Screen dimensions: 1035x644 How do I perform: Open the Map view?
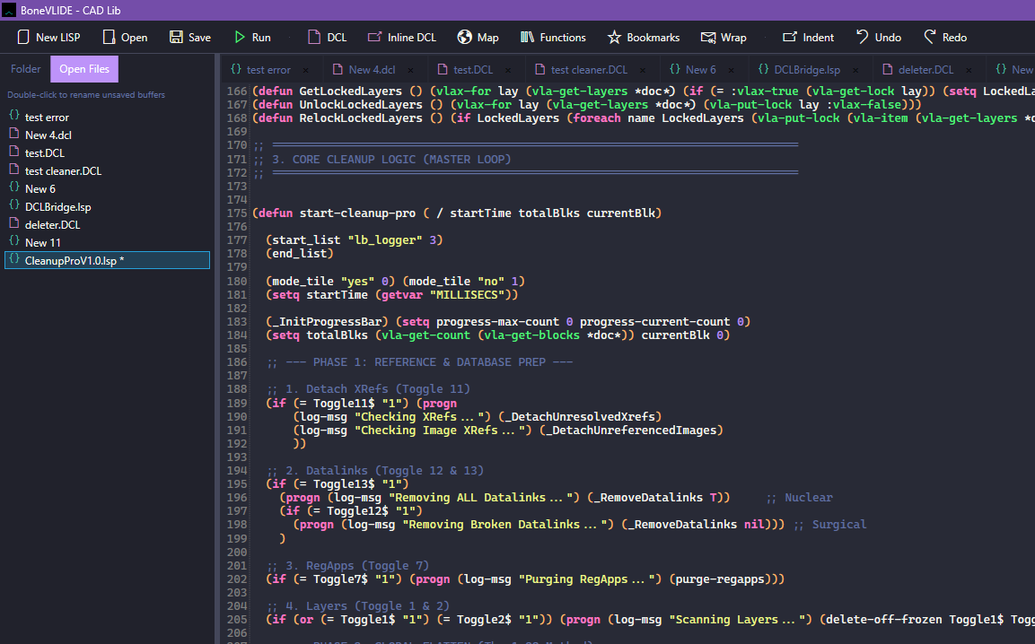tap(478, 38)
